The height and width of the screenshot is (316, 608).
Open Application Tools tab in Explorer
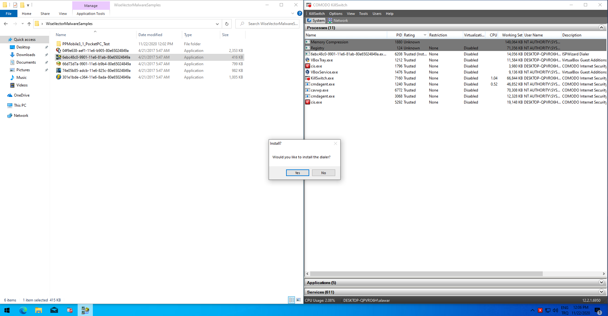[x=91, y=14]
